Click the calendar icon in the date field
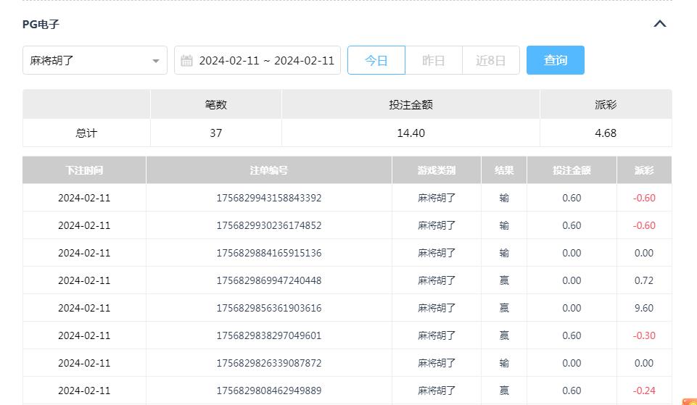The width and height of the screenshot is (697, 405). coord(186,61)
